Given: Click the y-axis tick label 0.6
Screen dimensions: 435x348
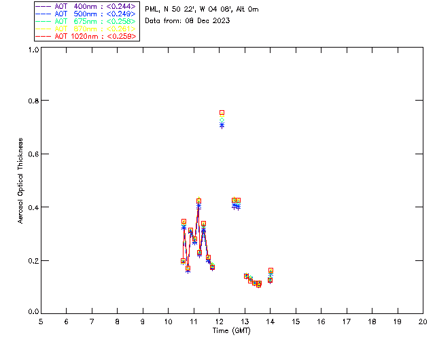Looking at the screenshot, I should (x=33, y=154).
